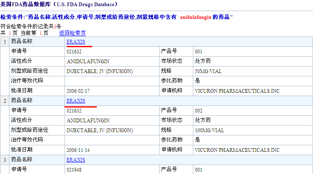Click 治疗等效代码 label in record 2

tap(27, 140)
